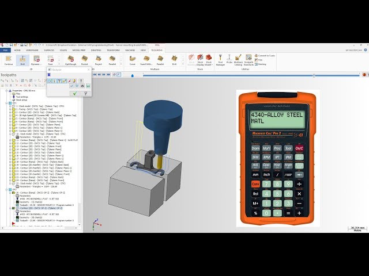
Task: Open Tool settings in Properties
Action: pyautogui.click(x=22, y=97)
